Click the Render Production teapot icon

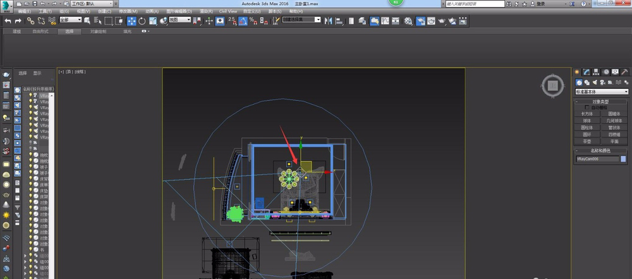[x=442, y=21]
